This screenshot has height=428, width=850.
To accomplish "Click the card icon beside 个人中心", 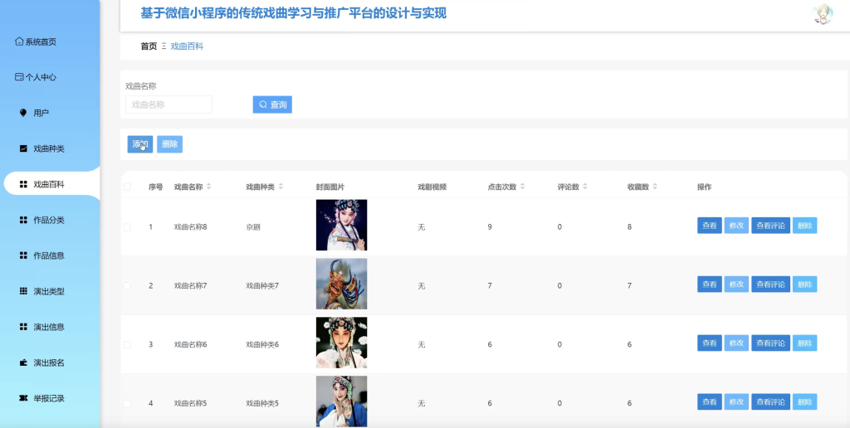I will (x=19, y=77).
